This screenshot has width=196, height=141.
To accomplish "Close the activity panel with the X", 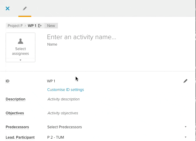I will pyautogui.click(x=7, y=9).
